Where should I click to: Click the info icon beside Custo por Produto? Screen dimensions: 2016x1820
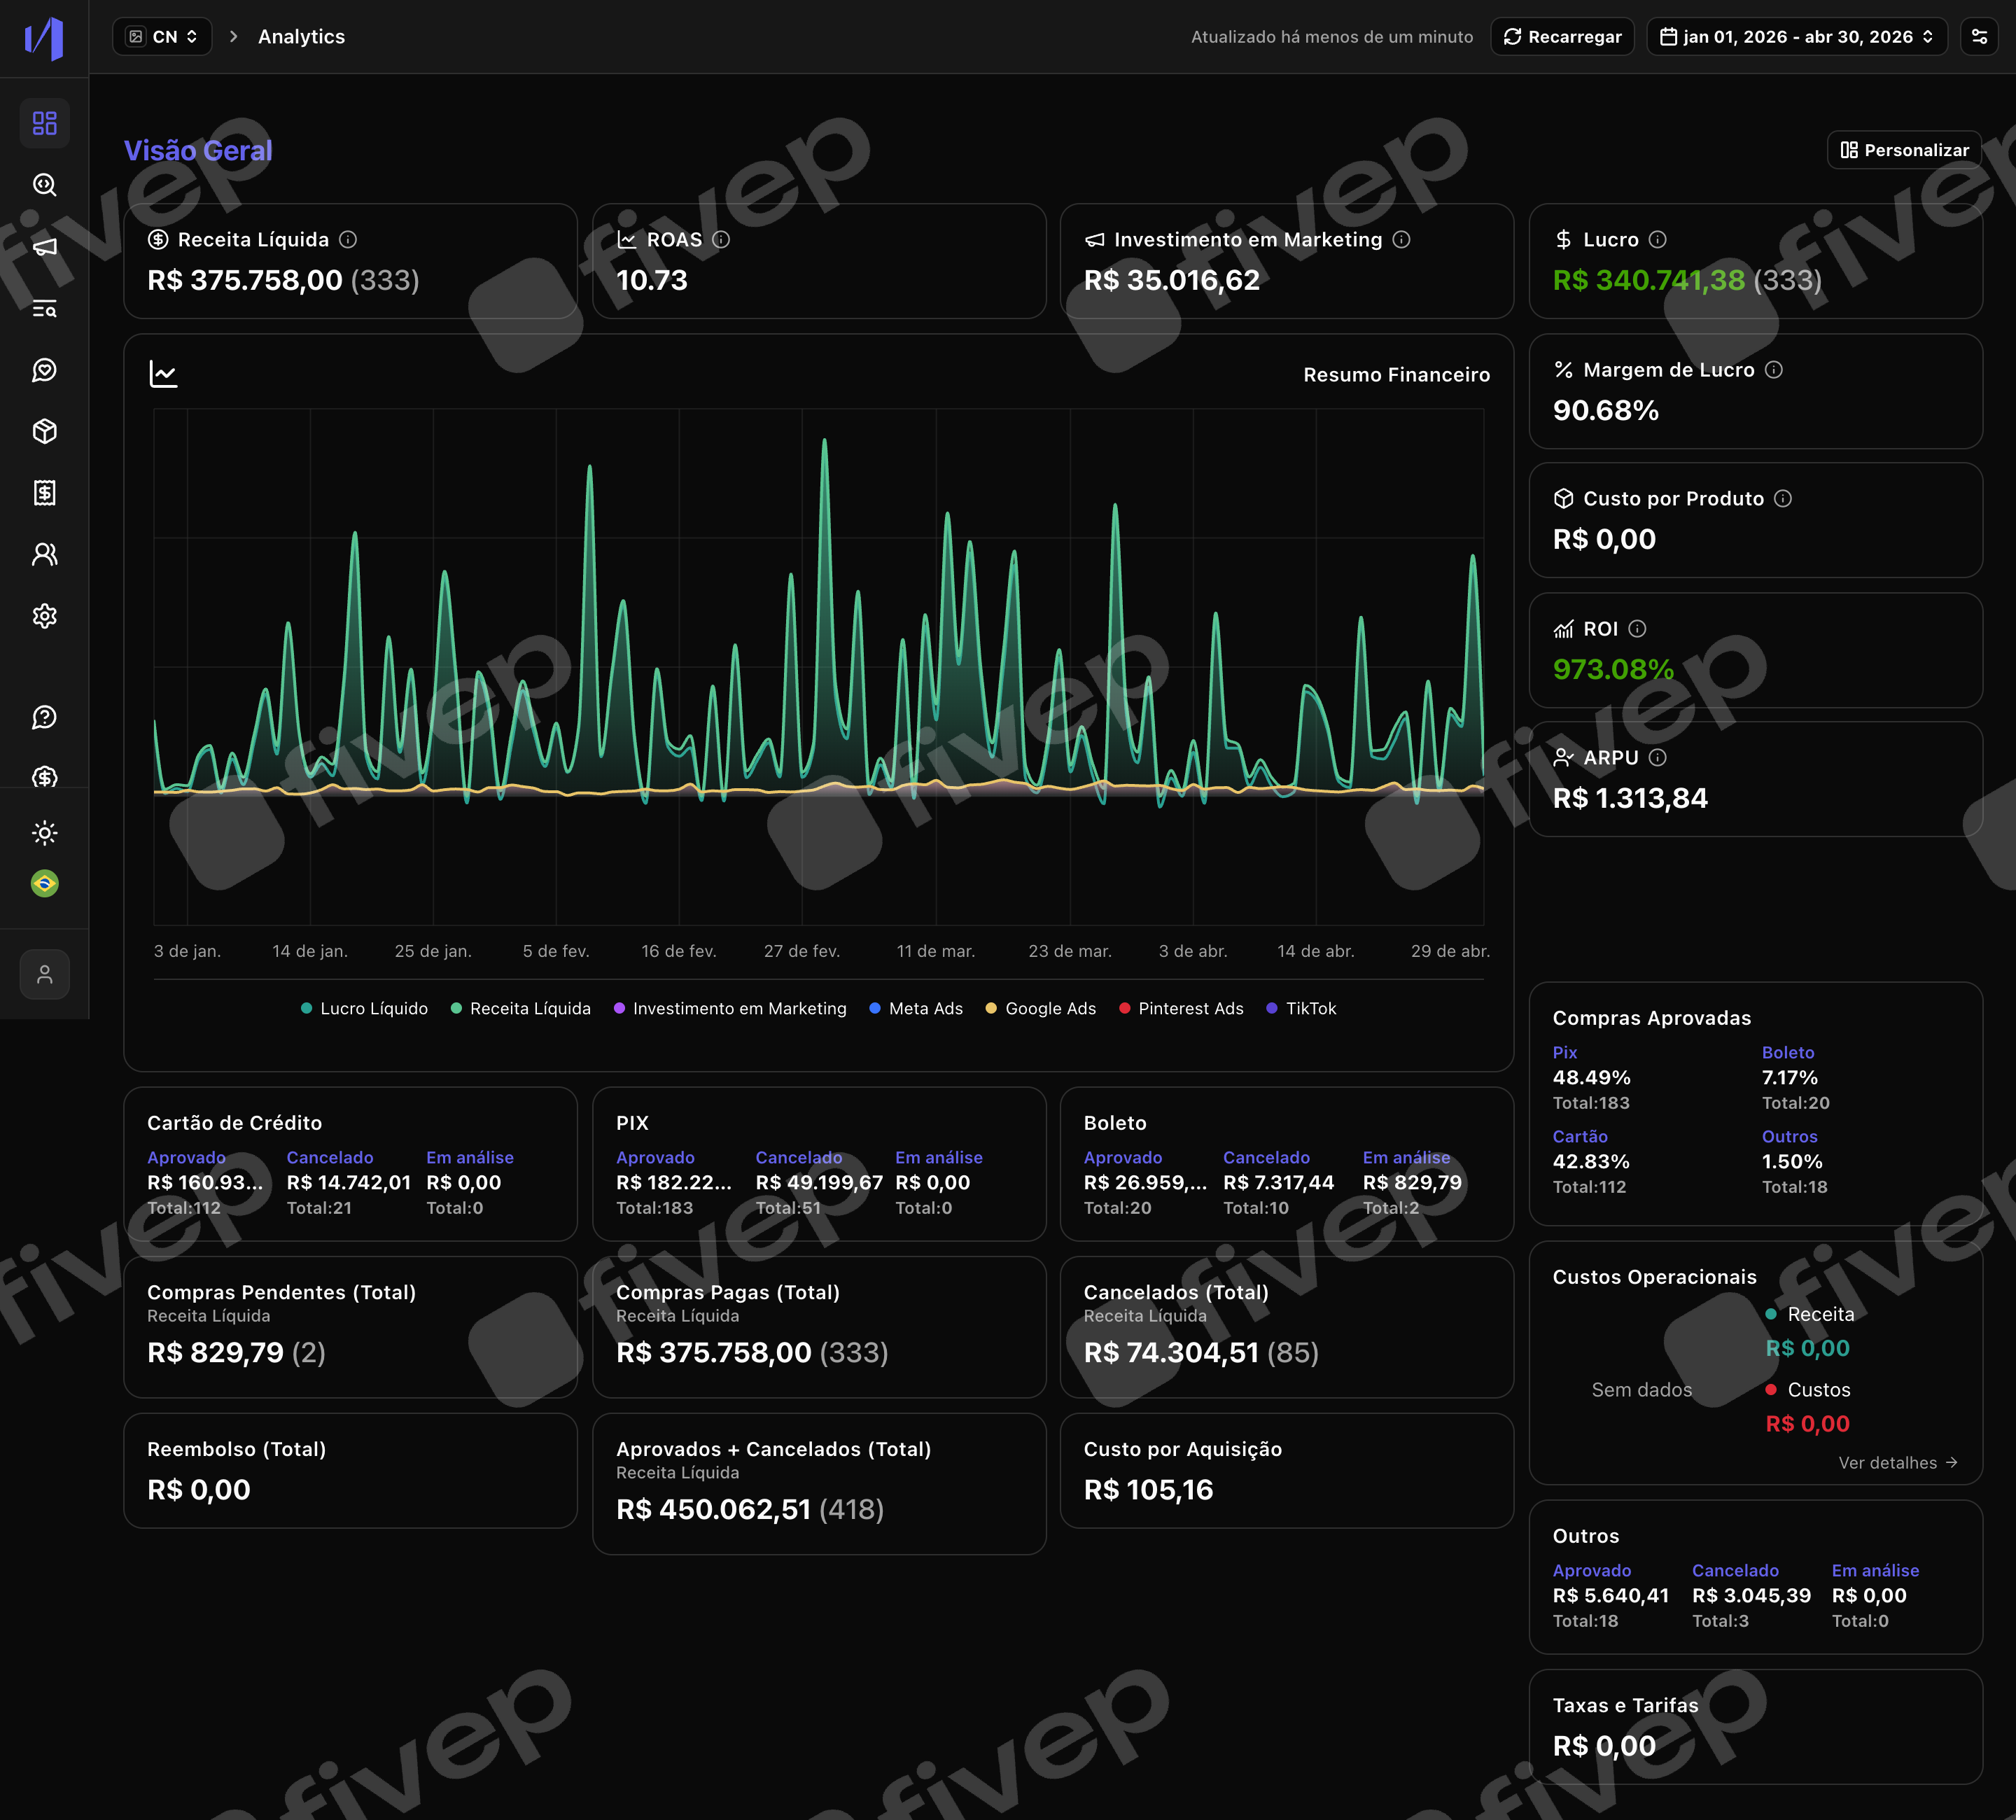pos(1782,499)
